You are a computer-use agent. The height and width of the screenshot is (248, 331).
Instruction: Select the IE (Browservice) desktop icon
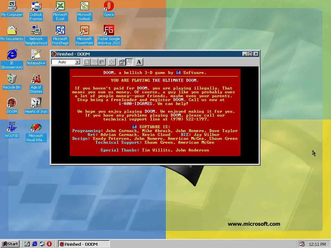coord(12,59)
